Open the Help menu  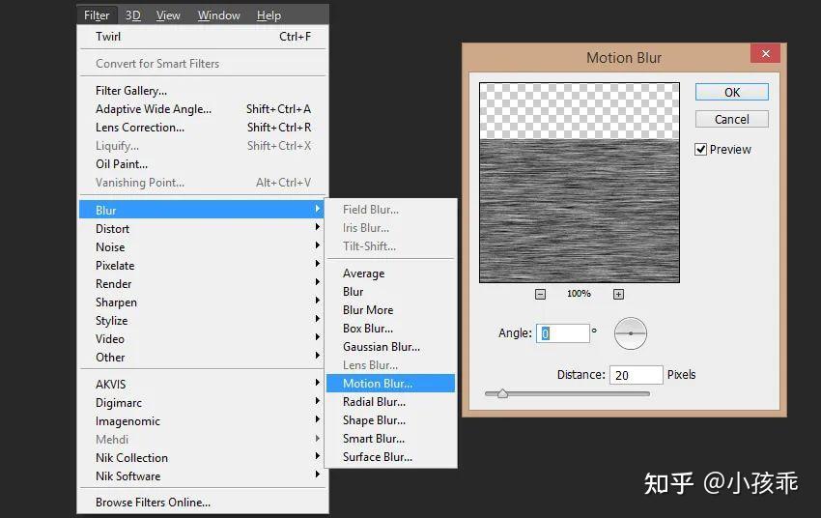[269, 15]
